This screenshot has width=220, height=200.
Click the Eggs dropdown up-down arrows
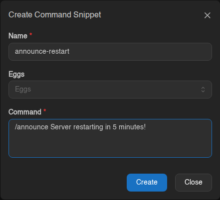point(203,90)
